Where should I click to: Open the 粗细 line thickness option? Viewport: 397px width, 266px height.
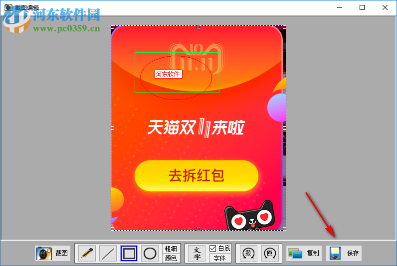171,249
